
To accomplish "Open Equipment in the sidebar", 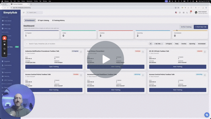I will [x=7, y=72].
